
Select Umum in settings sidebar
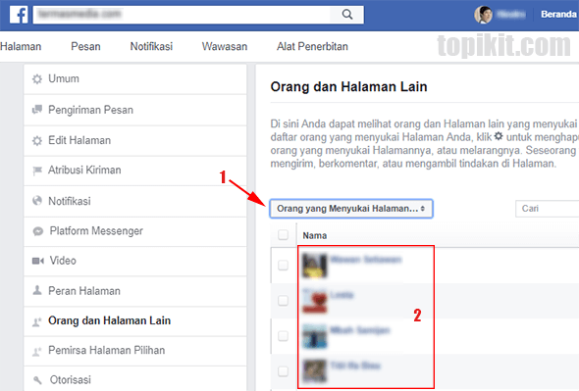tap(135, 79)
